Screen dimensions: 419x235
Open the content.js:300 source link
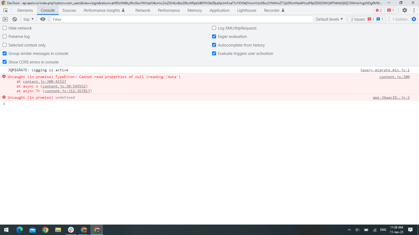394,77
